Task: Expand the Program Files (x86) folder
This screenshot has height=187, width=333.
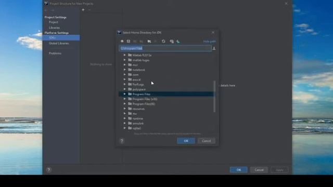Action: pos(125,99)
